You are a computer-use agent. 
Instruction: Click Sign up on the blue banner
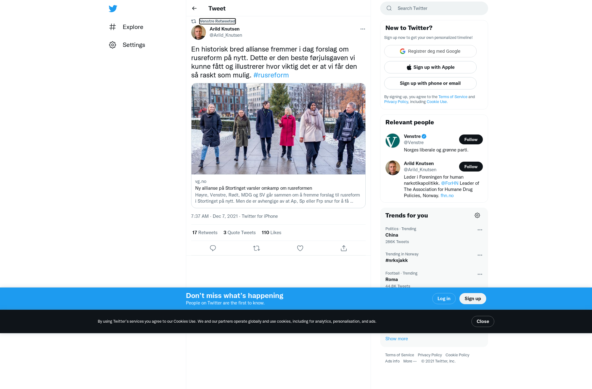(473, 299)
